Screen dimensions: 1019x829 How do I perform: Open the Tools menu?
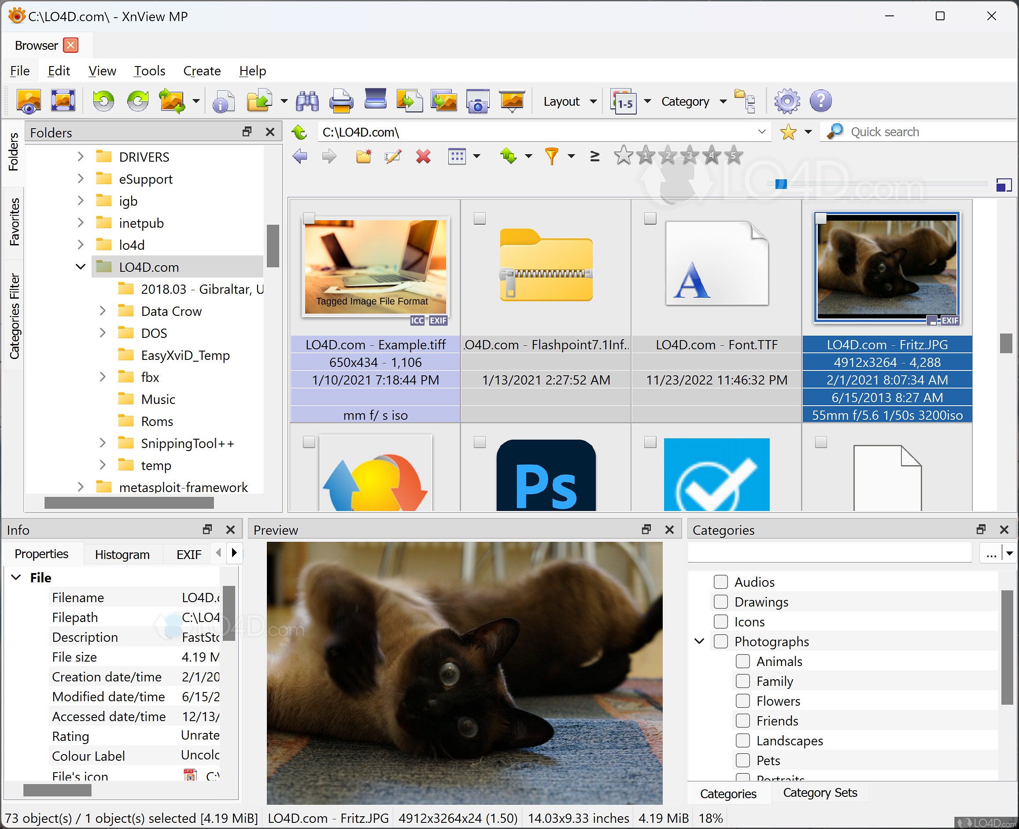149,70
